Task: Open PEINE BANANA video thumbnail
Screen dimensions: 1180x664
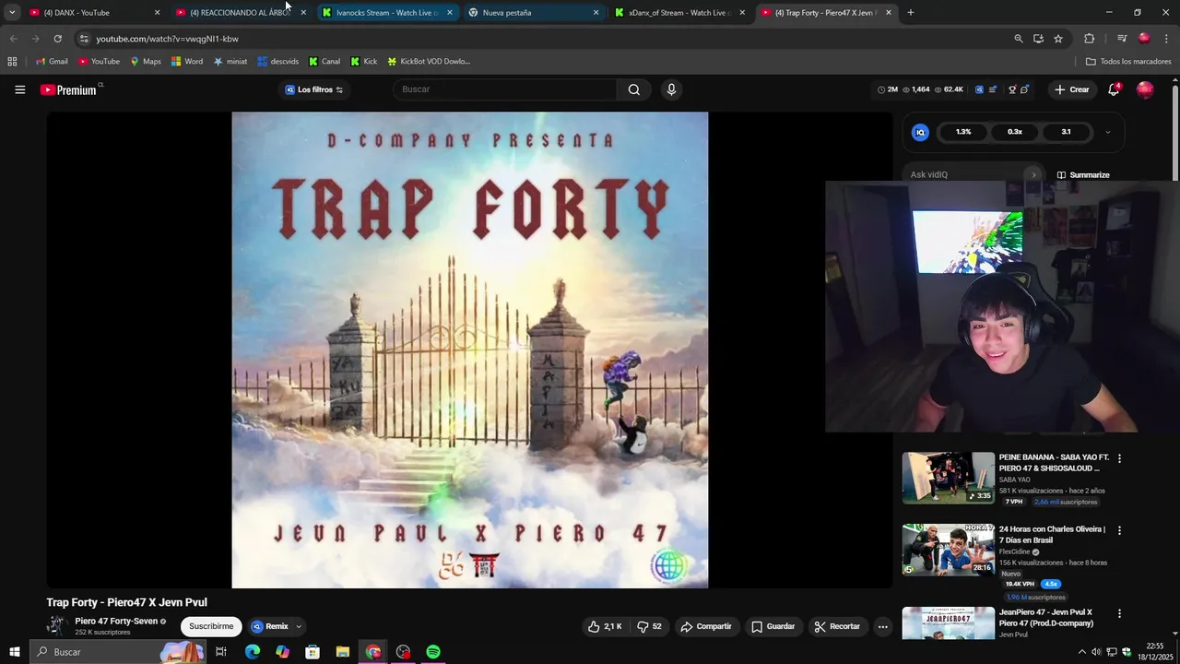Action: click(948, 478)
